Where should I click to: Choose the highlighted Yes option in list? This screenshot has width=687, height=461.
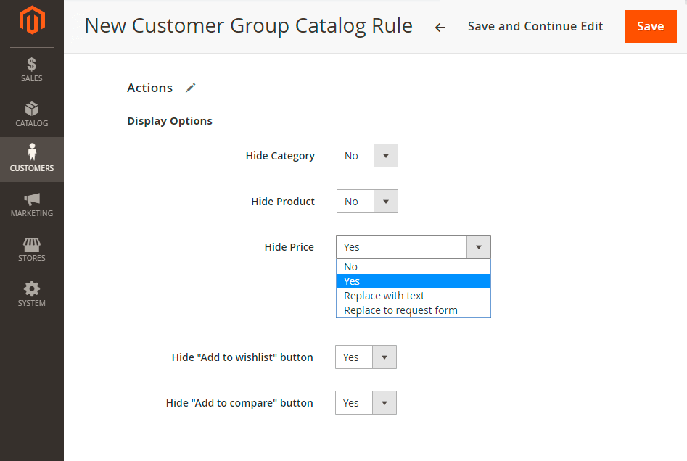(414, 281)
